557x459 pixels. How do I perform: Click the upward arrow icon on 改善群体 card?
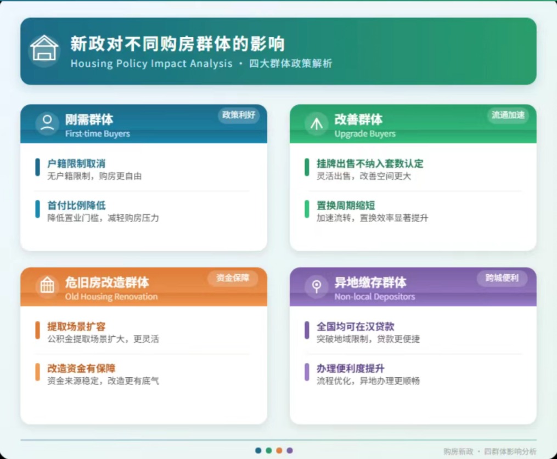point(316,123)
